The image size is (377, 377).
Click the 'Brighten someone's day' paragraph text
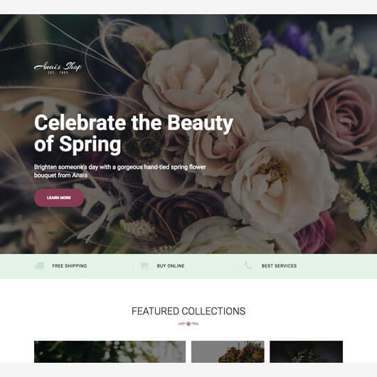pyautogui.click(x=120, y=171)
